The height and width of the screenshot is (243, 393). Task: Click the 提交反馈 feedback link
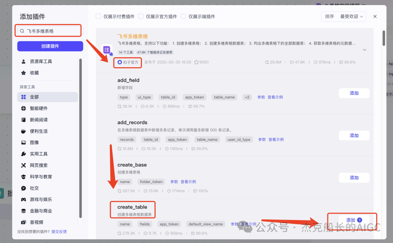(x=59, y=232)
